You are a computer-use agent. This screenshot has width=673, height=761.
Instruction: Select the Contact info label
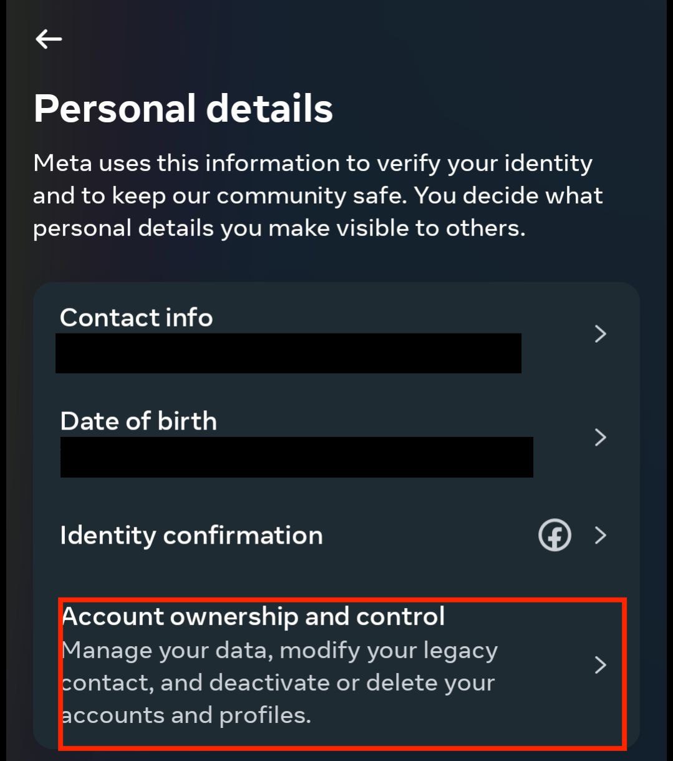[137, 318]
